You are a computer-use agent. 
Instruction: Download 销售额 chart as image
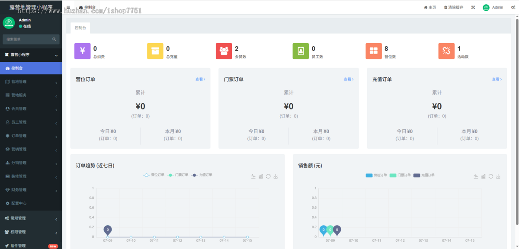498,176
